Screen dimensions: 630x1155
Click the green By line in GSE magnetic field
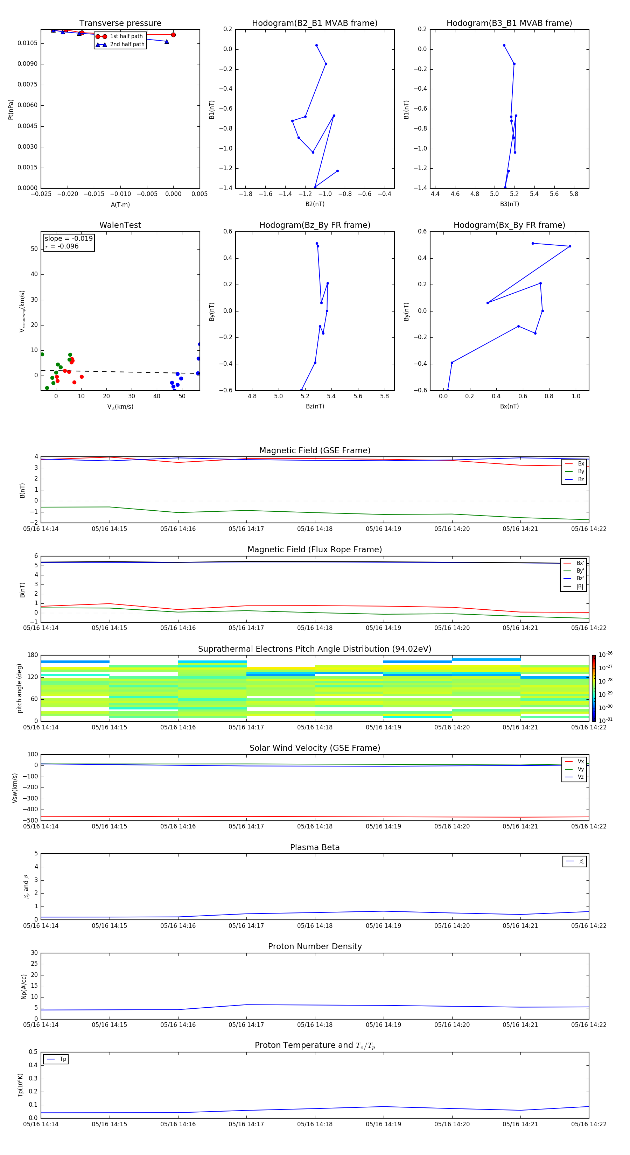pyautogui.click(x=315, y=512)
